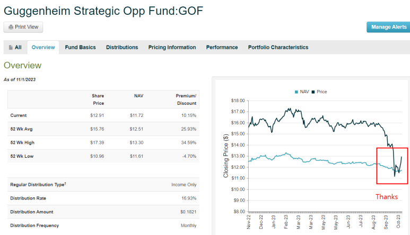Select the All tab
Viewport: 410px width, 235px height.
click(15, 48)
